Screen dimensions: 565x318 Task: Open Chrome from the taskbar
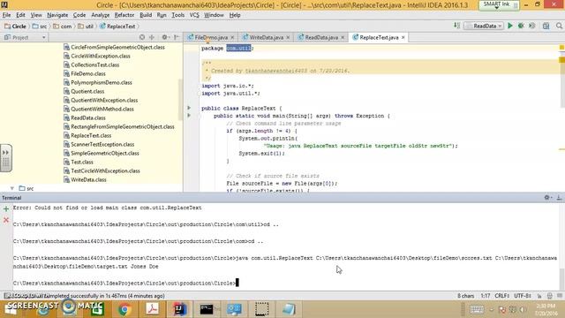click(124, 309)
